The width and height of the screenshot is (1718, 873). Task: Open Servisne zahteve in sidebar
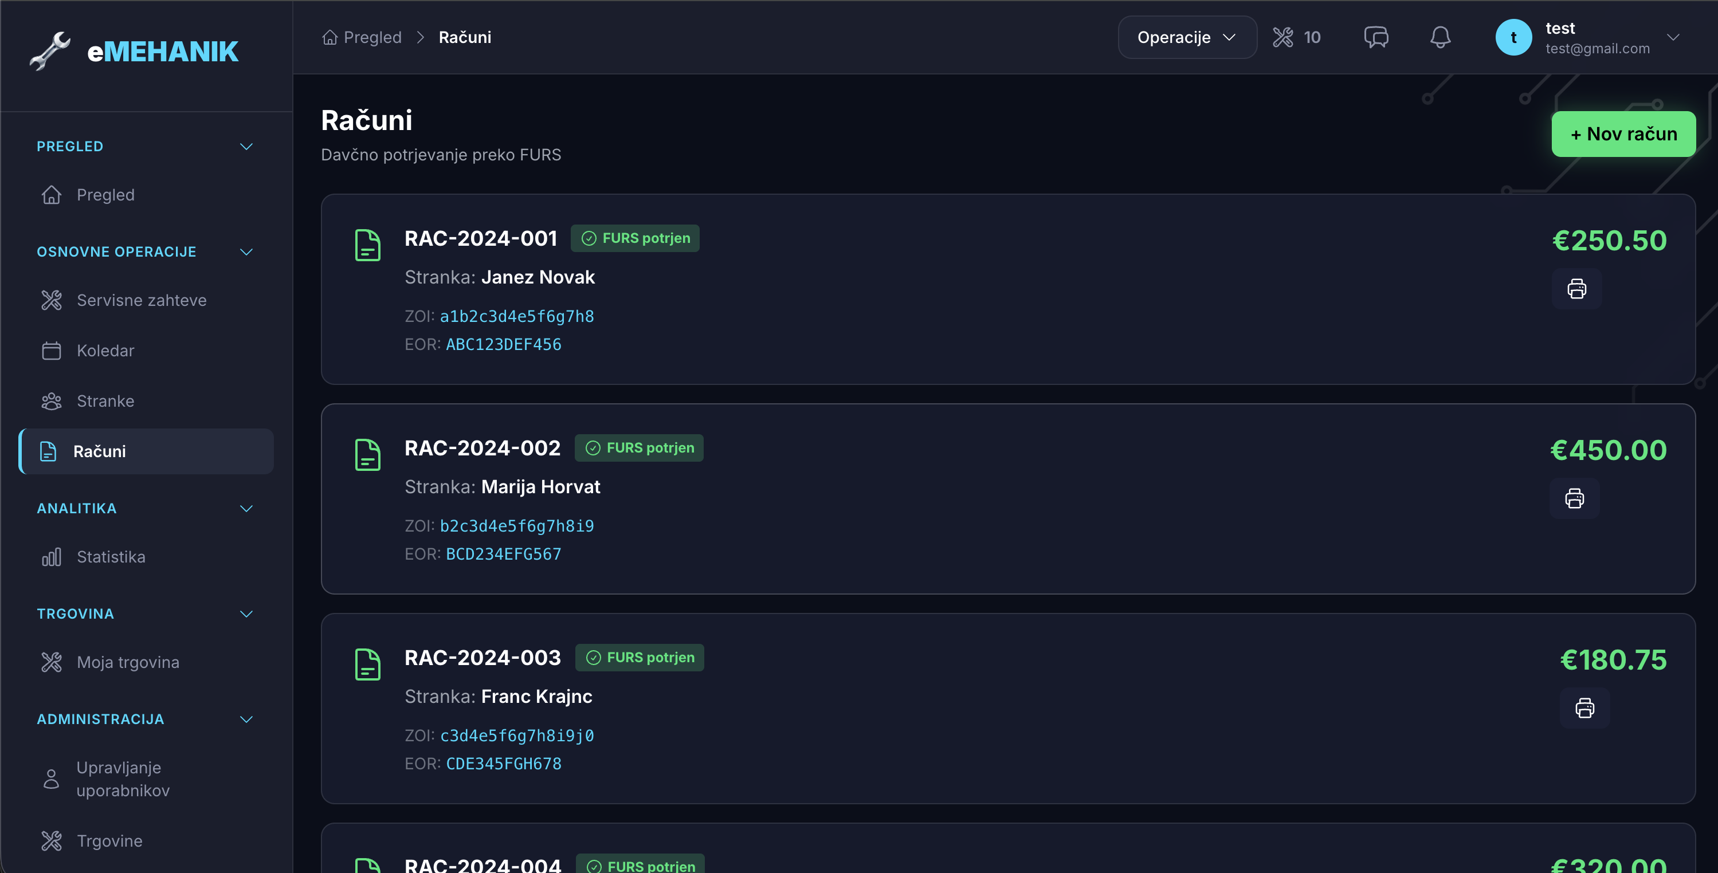(x=142, y=300)
